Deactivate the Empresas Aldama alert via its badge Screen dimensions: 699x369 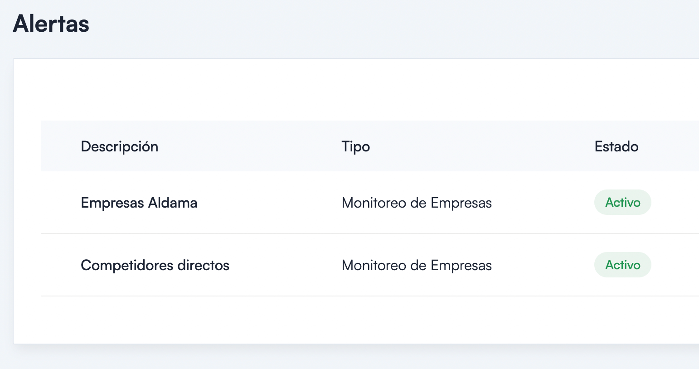pos(622,202)
